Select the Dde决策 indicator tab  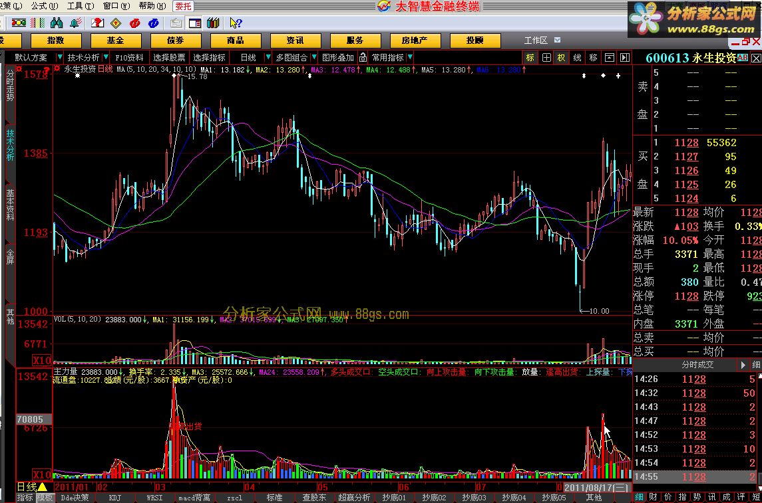click(x=75, y=498)
